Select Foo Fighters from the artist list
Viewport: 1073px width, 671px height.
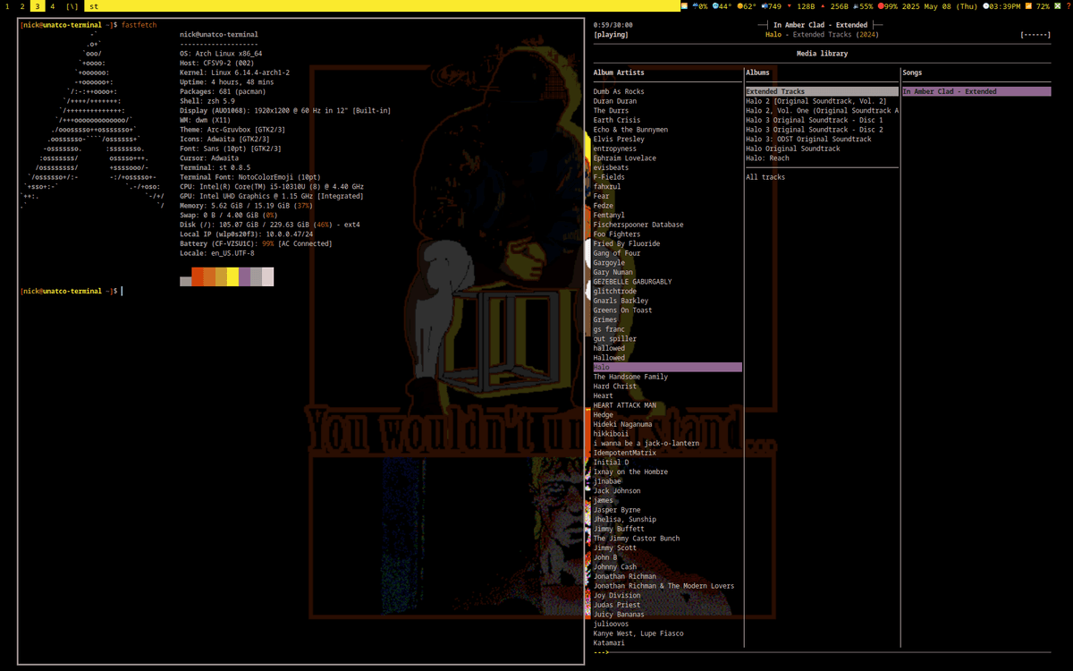tap(617, 234)
